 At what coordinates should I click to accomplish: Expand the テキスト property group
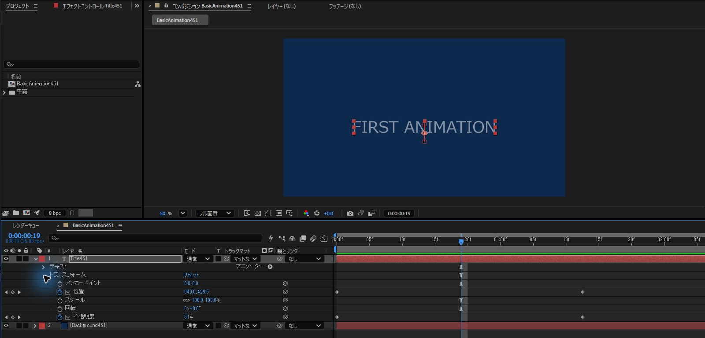coord(43,267)
